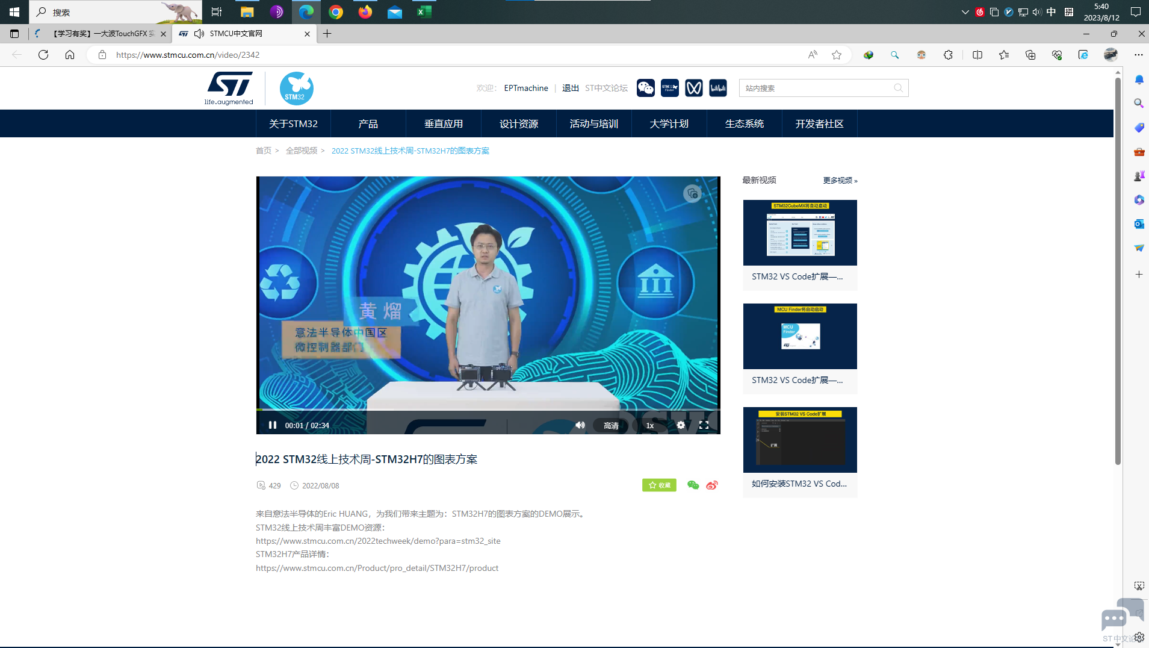Click the video progress bar

tap(488, 410)
